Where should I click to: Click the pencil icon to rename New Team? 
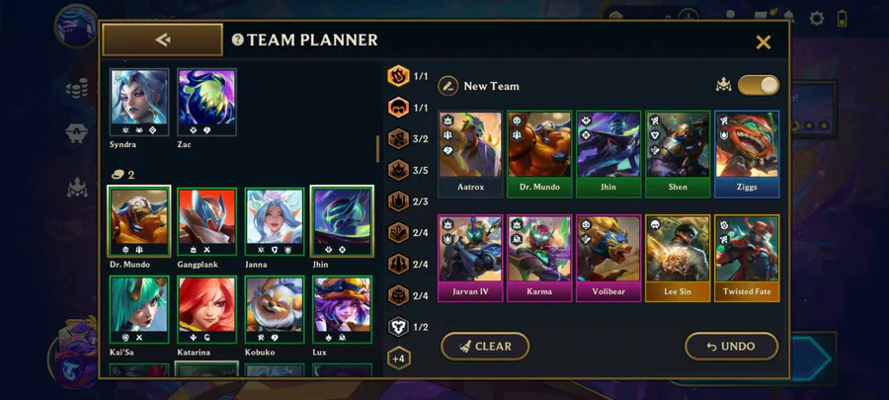click(447, 86)
